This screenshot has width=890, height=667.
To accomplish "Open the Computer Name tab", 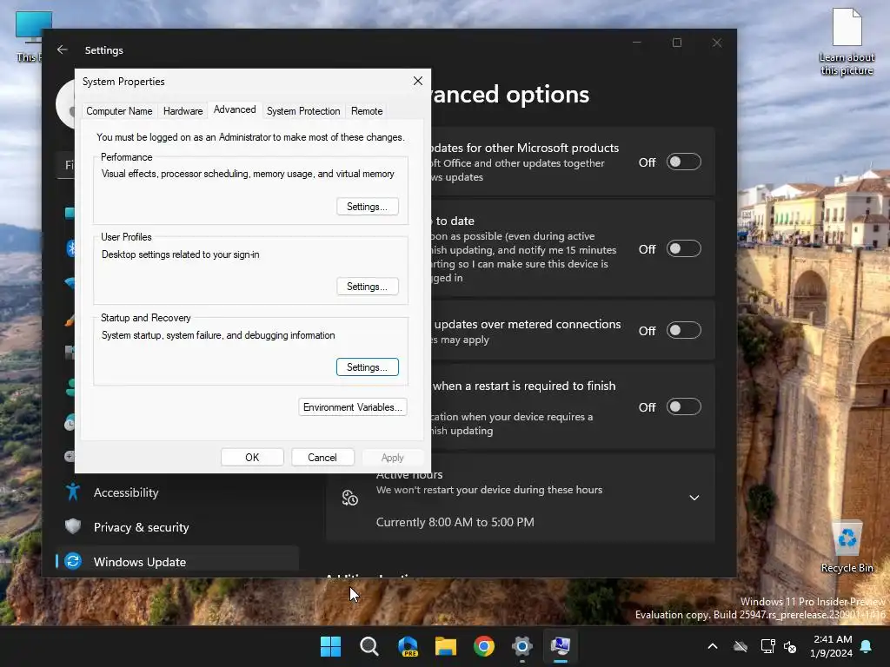I will (119, 111).
